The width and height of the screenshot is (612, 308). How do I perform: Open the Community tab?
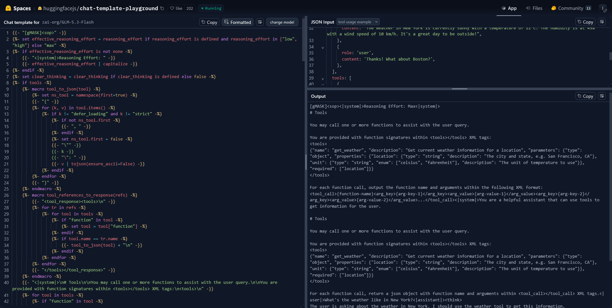[571, 8]
